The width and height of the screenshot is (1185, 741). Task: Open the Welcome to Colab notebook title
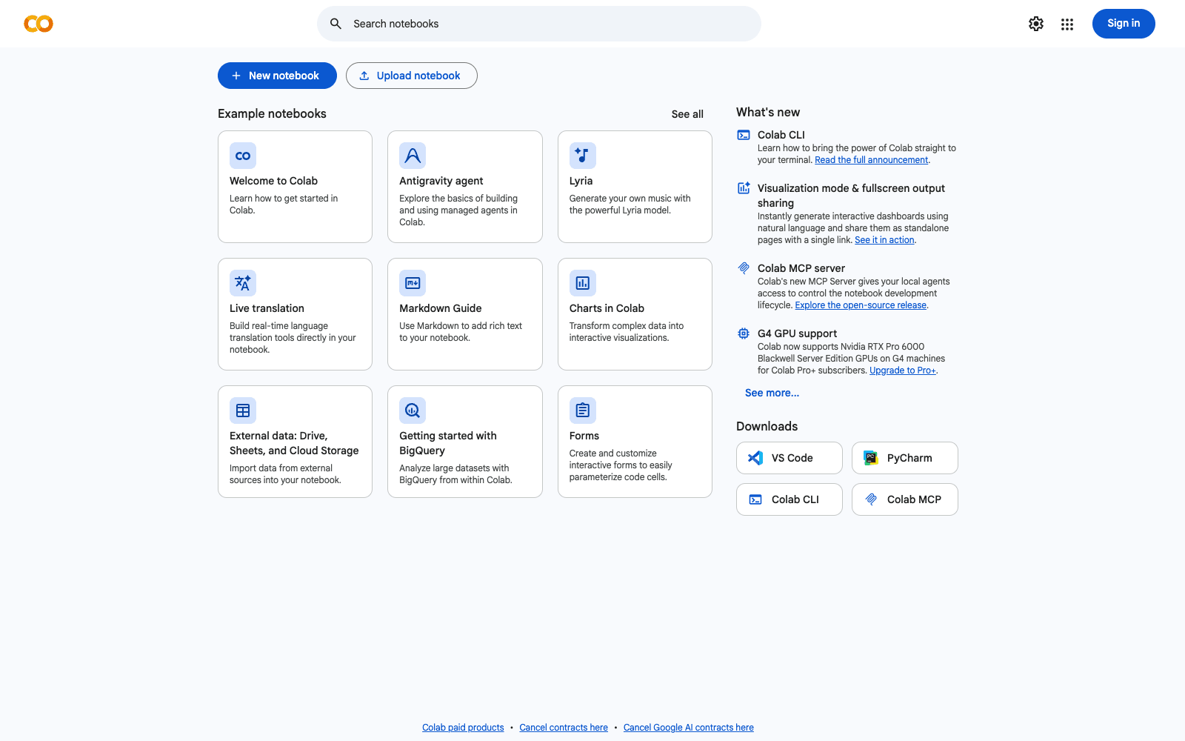[x=273, y=181]
